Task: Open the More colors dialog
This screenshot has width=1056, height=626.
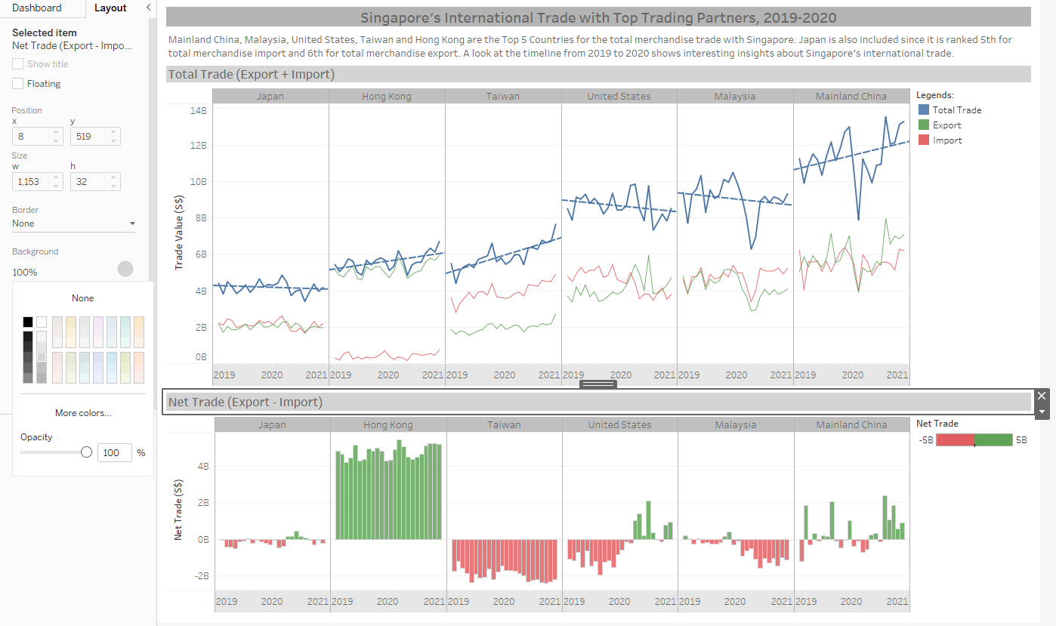Action: [x=83, y=413]
